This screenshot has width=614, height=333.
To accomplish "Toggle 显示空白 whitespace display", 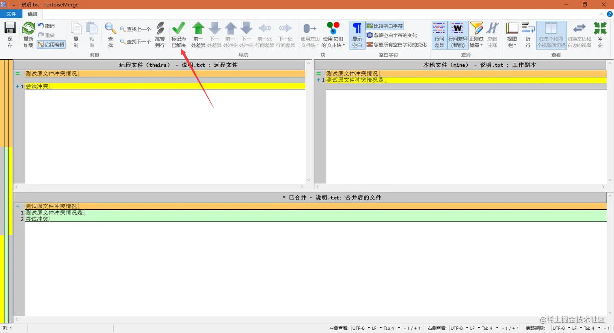I will point(357,35).
